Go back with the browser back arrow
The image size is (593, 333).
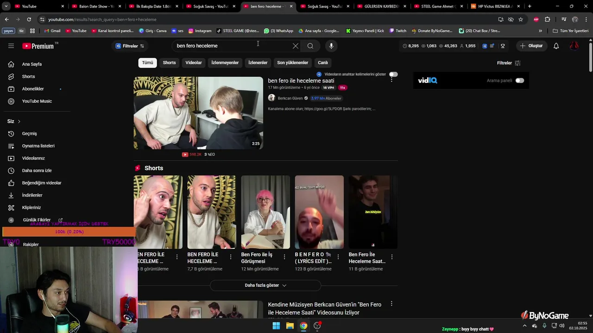(6, 19)
